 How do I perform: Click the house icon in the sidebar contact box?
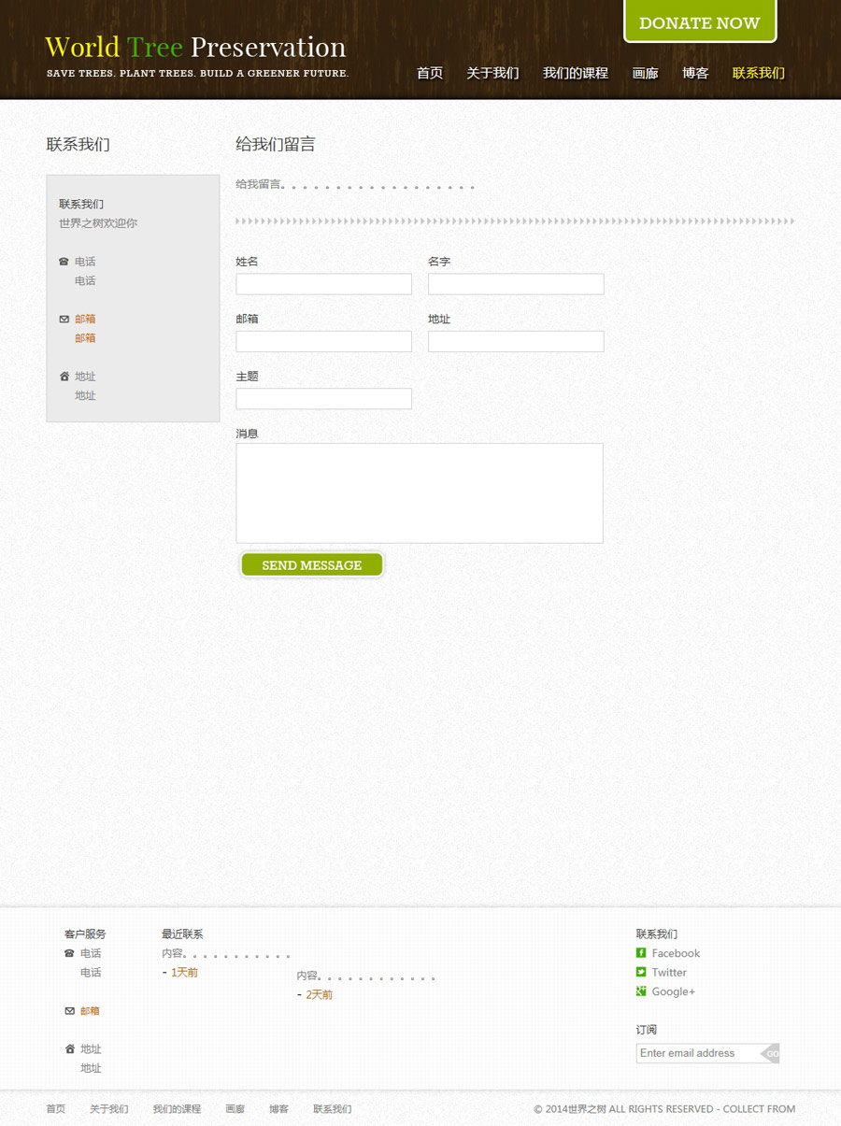pos(64,377)
